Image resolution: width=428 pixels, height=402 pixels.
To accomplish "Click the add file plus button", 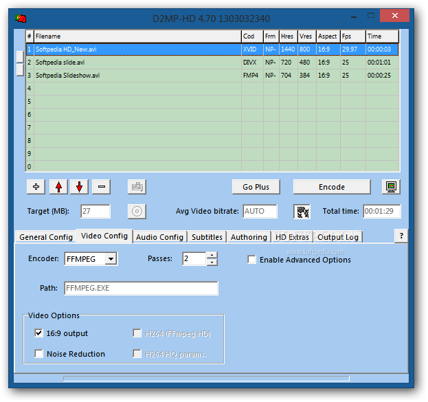I will click(x=36, y=187).
